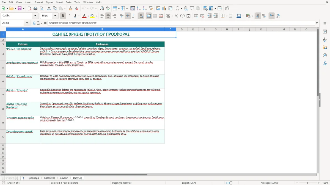The height and width of the screenshot is (185, 330).
Task: Switch to the Κατάλογος sheet tab
Action: [x=50, y=178]
